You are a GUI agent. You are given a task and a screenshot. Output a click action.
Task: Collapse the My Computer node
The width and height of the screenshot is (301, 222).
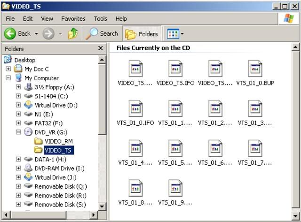[x=8, y=78]
